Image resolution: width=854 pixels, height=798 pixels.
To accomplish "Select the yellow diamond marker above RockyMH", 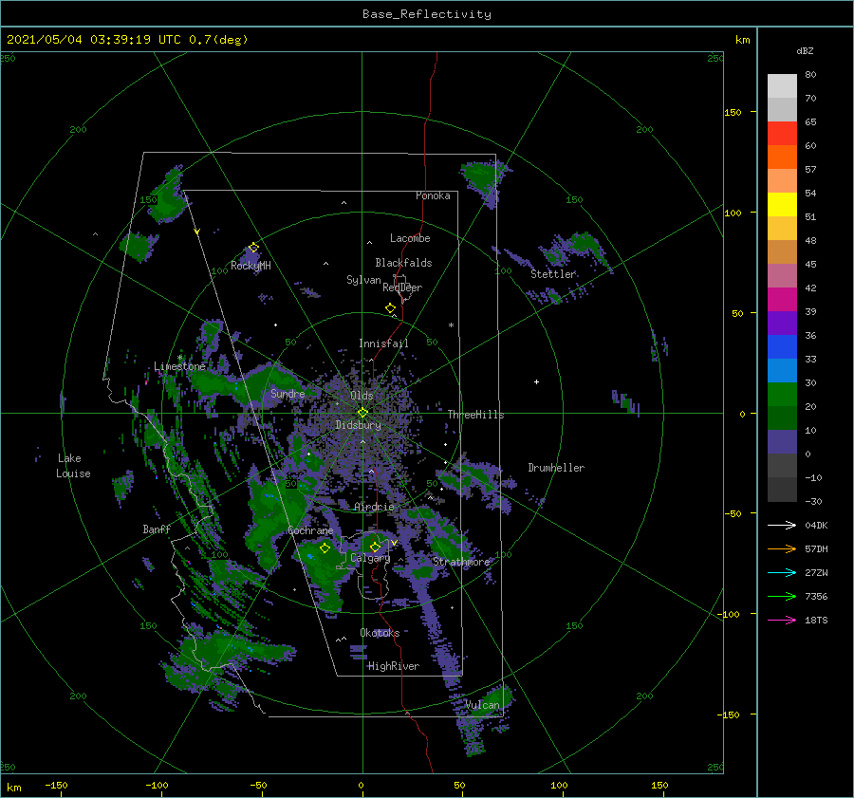I will click(253, 248).
